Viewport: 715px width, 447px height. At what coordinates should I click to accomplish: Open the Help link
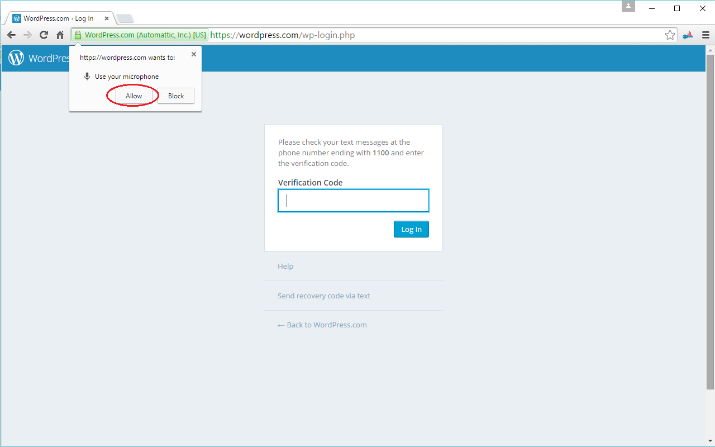point(285,266)
